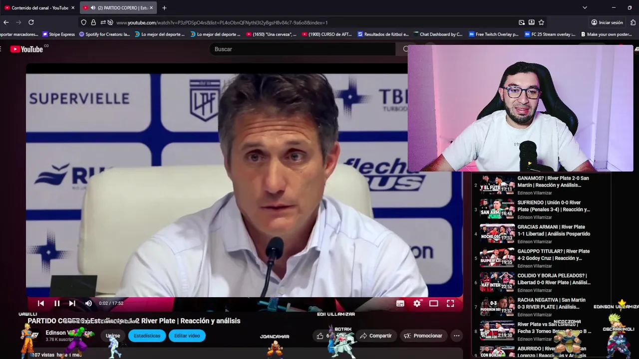Open the player settings gear
639x359 pixels.
pyautogui.click(x=417, y=303)
